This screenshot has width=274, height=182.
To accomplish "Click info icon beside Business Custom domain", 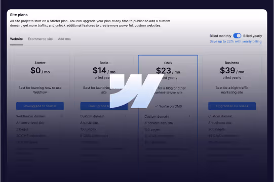I will coord(254,116).
